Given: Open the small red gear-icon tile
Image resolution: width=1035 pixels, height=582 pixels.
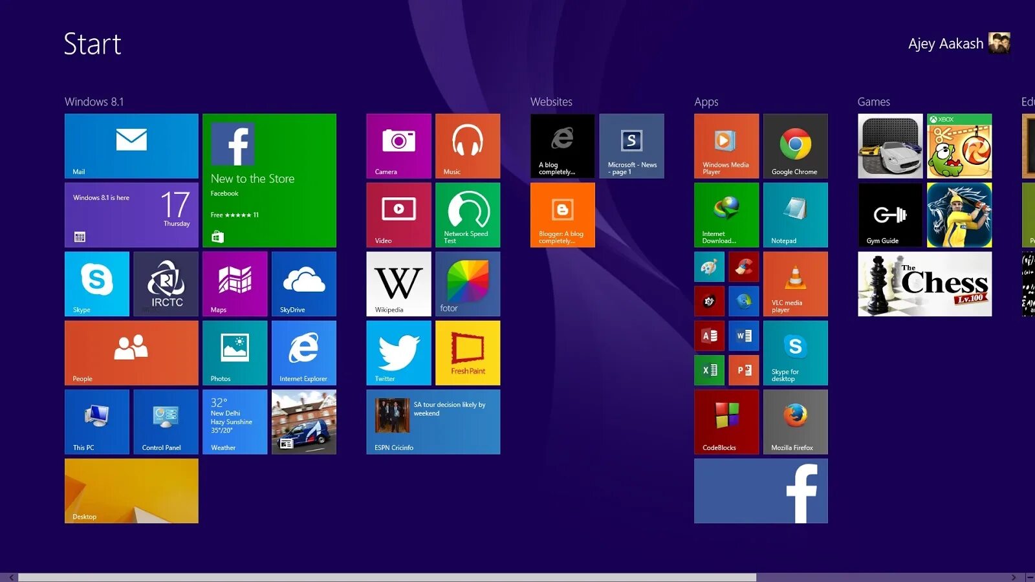Looking at the screenshot, I should click(709, 301).
